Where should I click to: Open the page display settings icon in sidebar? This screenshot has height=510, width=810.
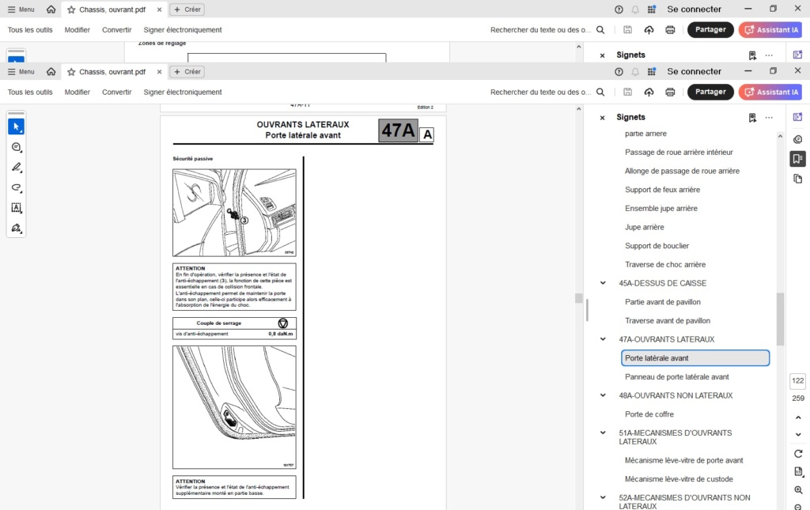pos(798,472)
